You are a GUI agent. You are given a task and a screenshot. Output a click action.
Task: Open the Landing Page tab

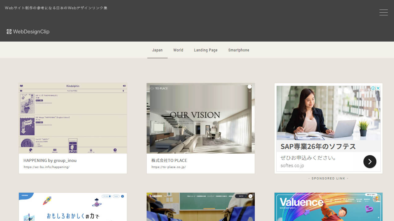pyautogui.click(x=206, y=50)
